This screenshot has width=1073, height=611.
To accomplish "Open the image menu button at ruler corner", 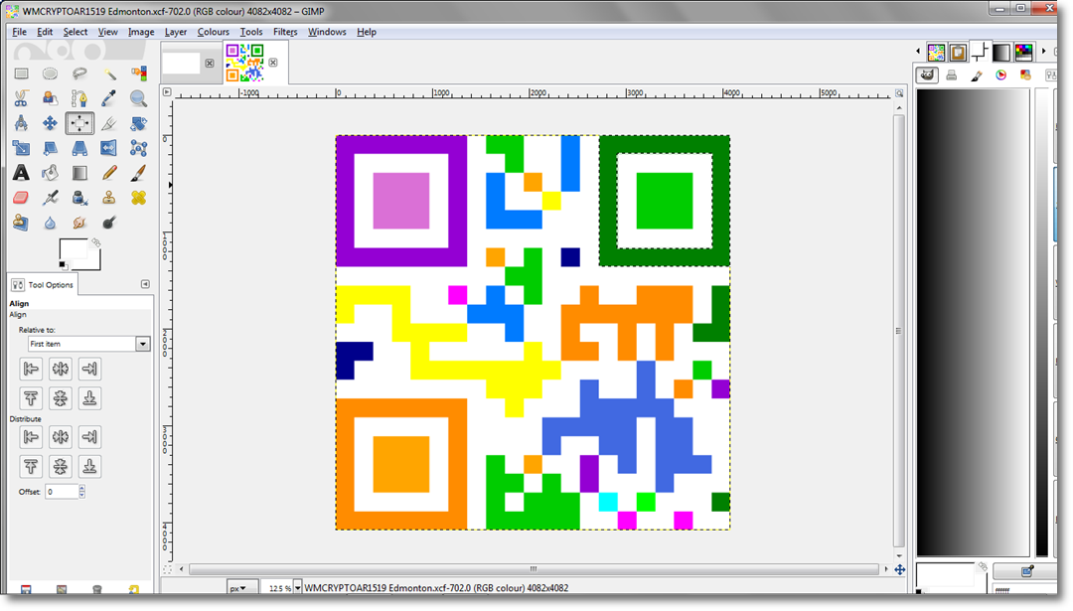I will point(166,91).
